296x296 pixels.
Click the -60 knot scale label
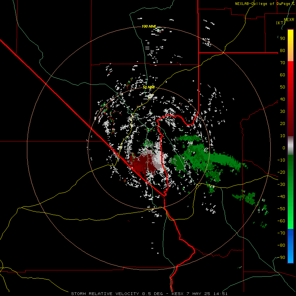[281, 221]
